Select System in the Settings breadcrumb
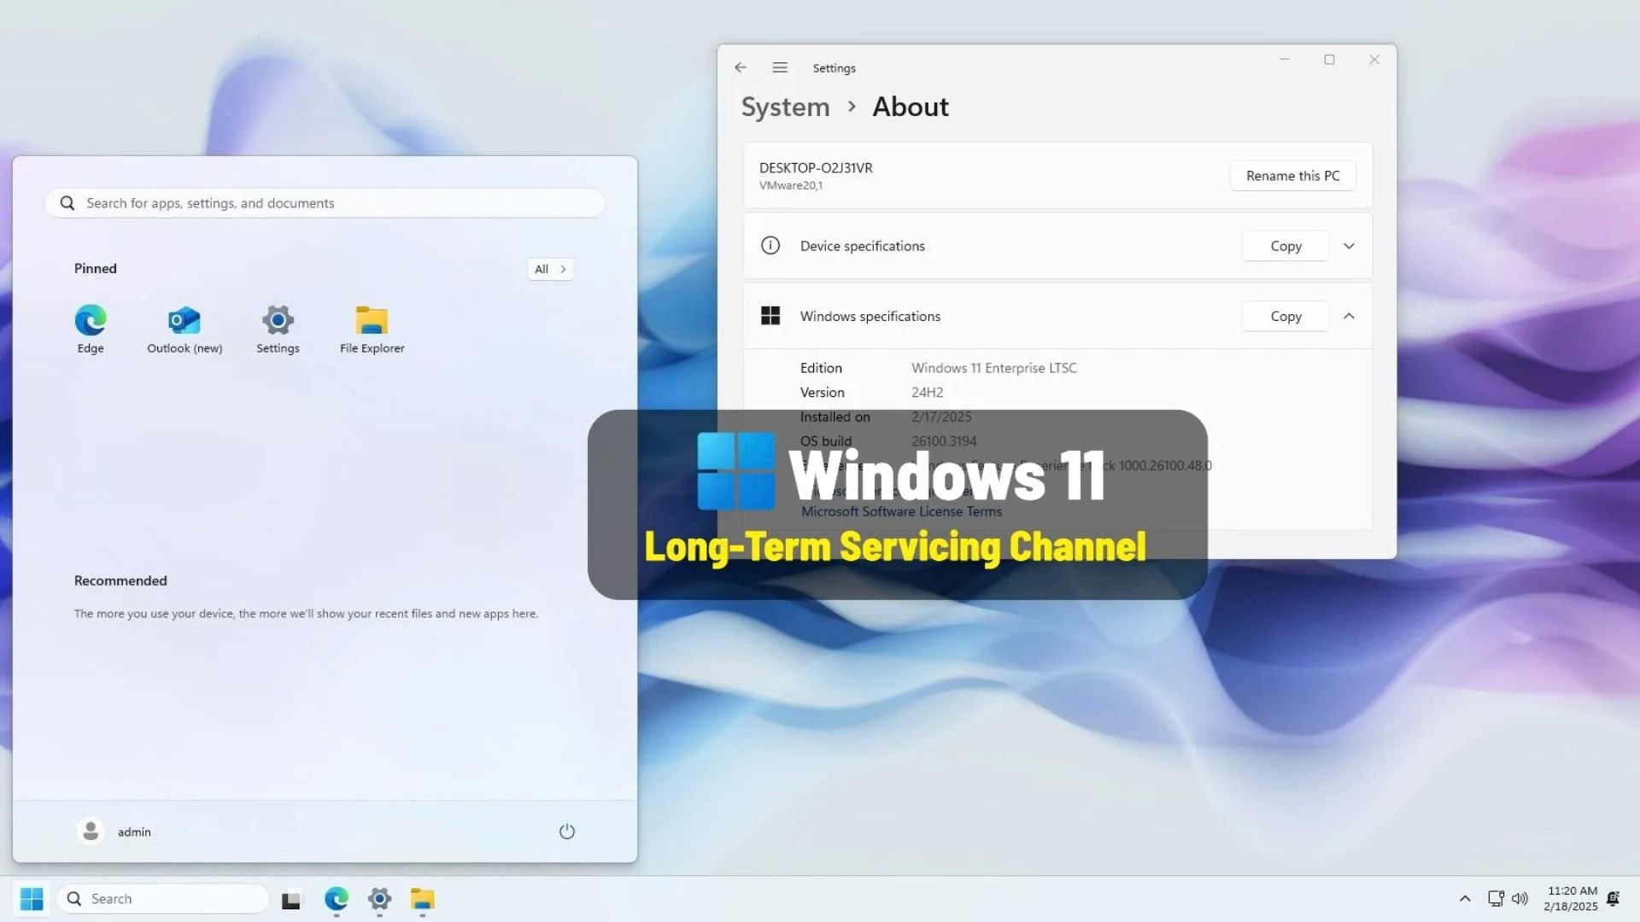Screen dimensions: 1640x922 pos(785,107)
